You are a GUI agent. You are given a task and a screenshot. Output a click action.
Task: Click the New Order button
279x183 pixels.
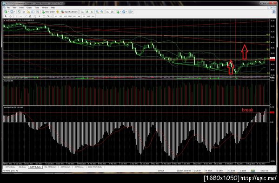coord(48,12)
